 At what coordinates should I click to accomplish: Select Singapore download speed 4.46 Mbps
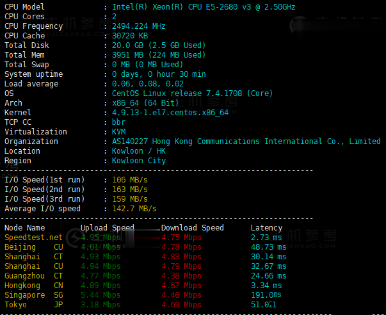(181, 295)
